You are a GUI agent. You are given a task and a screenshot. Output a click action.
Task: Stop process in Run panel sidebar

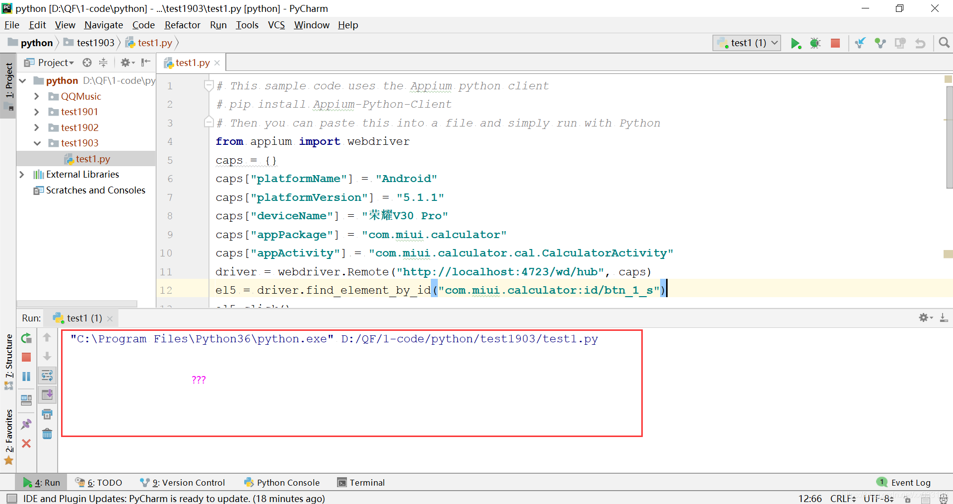tap(26, 357)
